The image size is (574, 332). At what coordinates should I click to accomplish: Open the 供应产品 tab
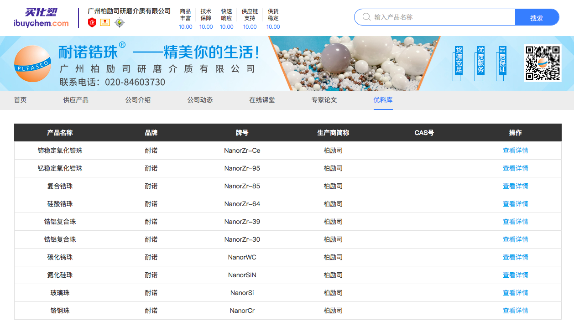[76, 100]
